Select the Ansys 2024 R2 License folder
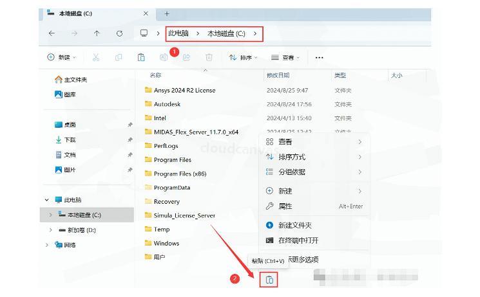480x297 pixels. (x=180, y=90)
